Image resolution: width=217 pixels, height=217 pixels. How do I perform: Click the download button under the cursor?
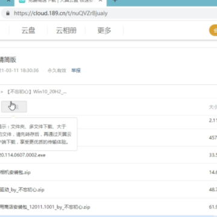(x=14, y=107)
